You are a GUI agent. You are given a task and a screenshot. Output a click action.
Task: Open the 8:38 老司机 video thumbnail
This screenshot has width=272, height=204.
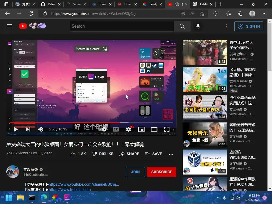click(x=205, y=107)
